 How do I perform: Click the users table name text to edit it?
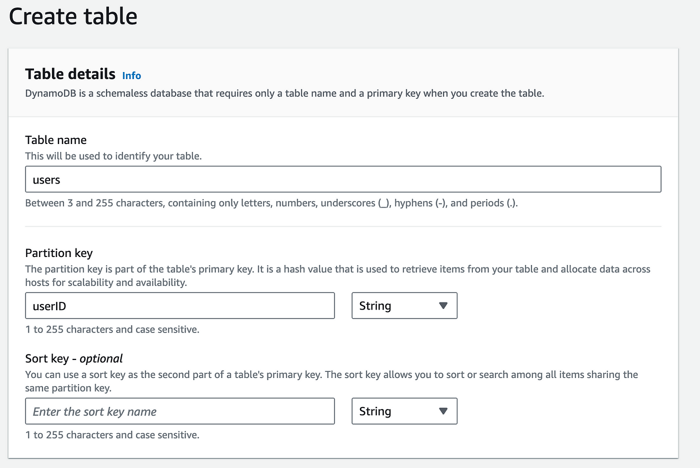(x=46, y=179)
